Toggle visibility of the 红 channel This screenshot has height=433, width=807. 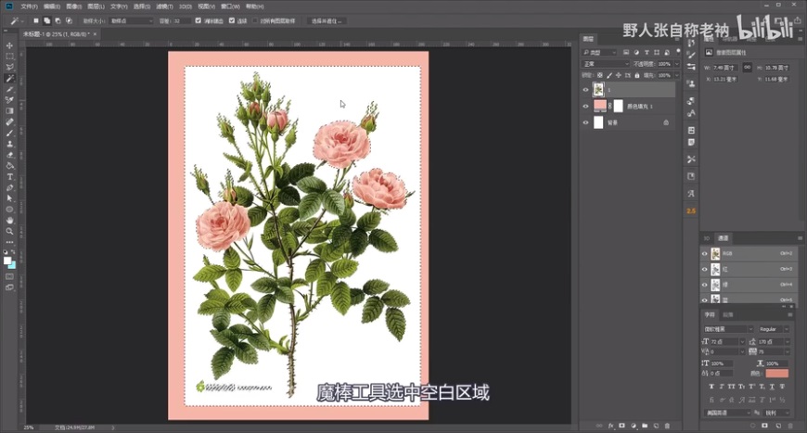[705, 269]
